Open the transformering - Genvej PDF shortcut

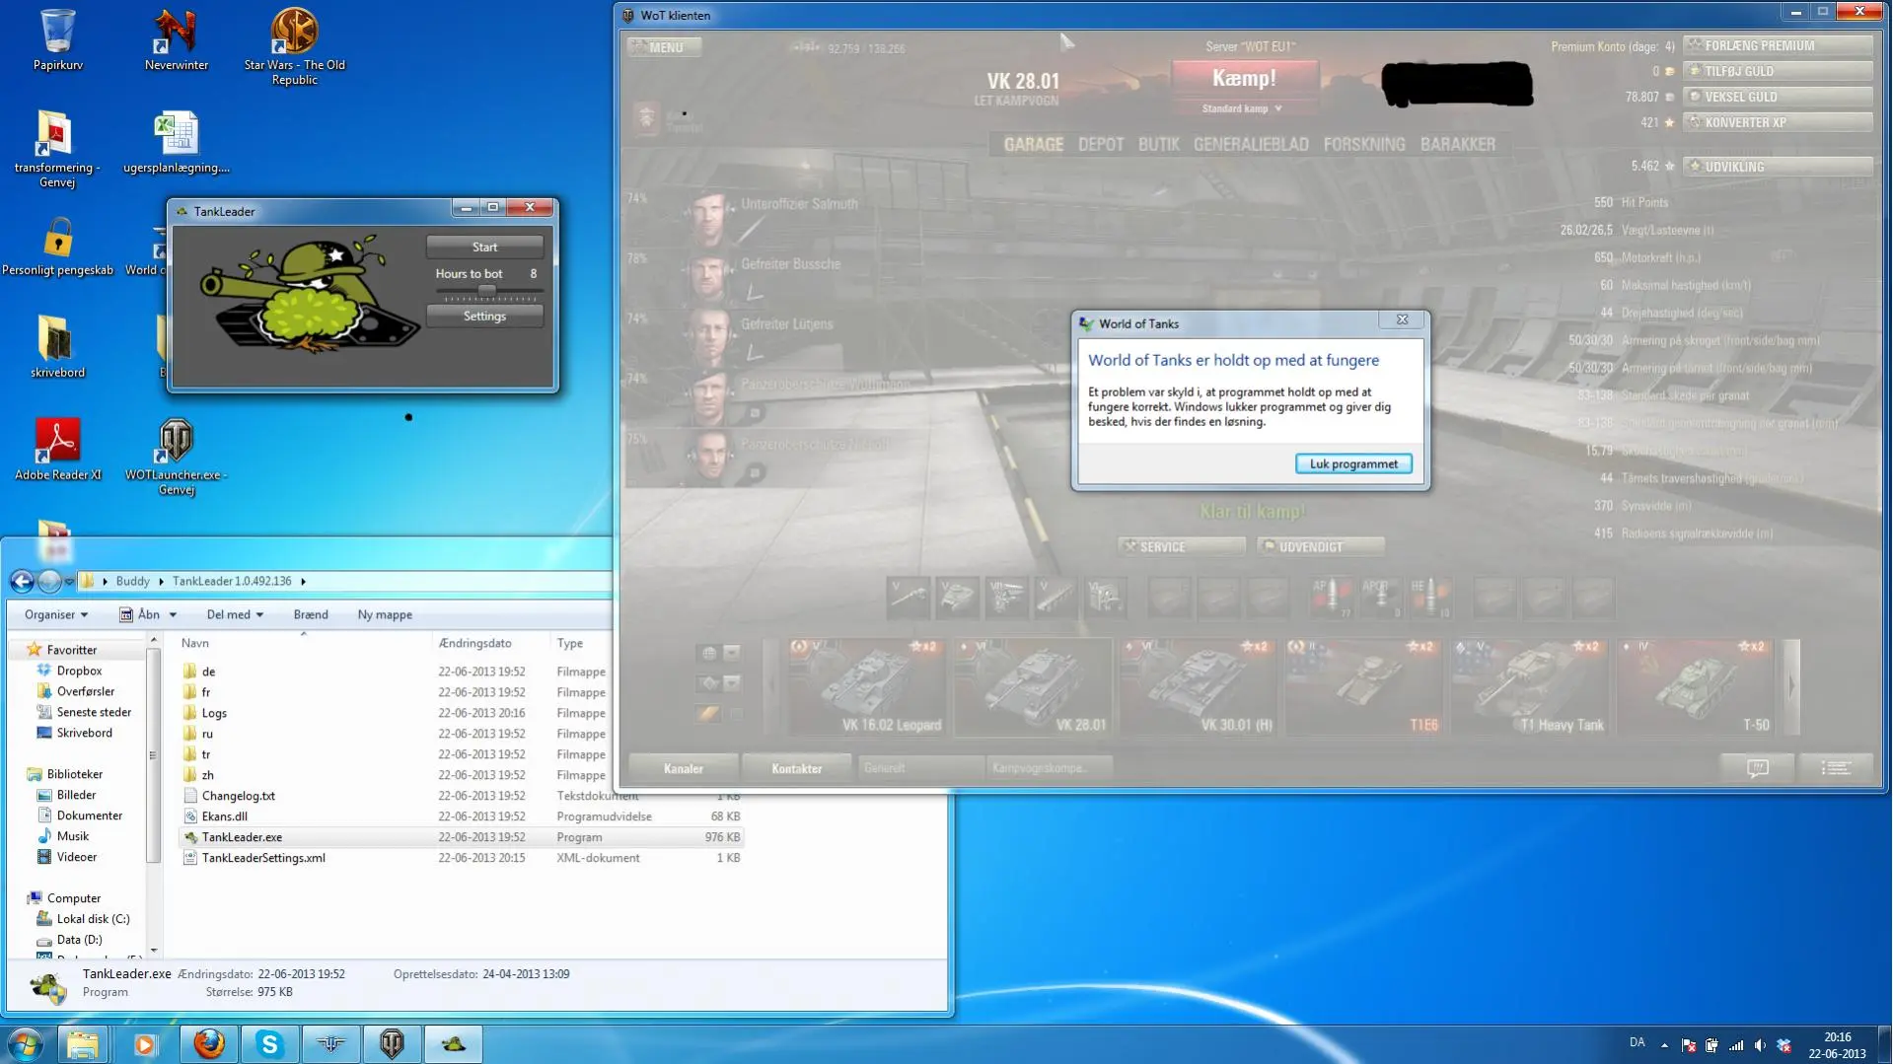[57, 148]
